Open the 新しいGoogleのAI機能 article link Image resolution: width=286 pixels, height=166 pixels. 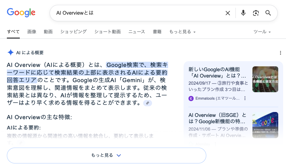pyautogui.click(x=217, y=72)
